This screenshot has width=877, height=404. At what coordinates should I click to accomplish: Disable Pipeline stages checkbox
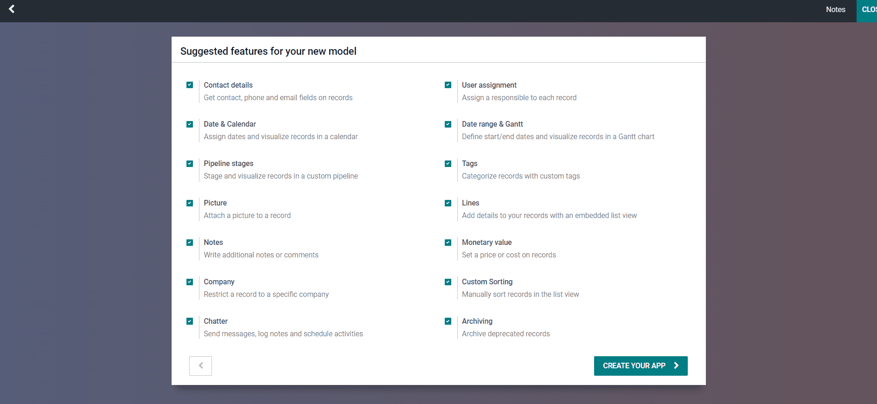(x=190, y=164)
